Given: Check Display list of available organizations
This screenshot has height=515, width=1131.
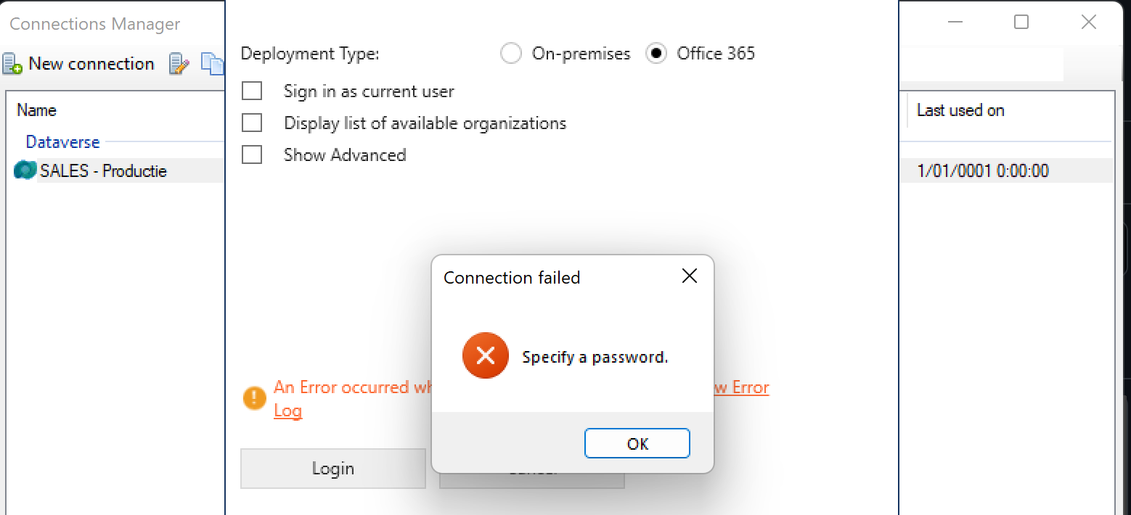Looking at the screenshot, I should [252, 123].
